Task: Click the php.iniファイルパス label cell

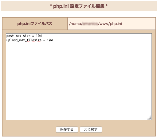Action: coord(35,24)
